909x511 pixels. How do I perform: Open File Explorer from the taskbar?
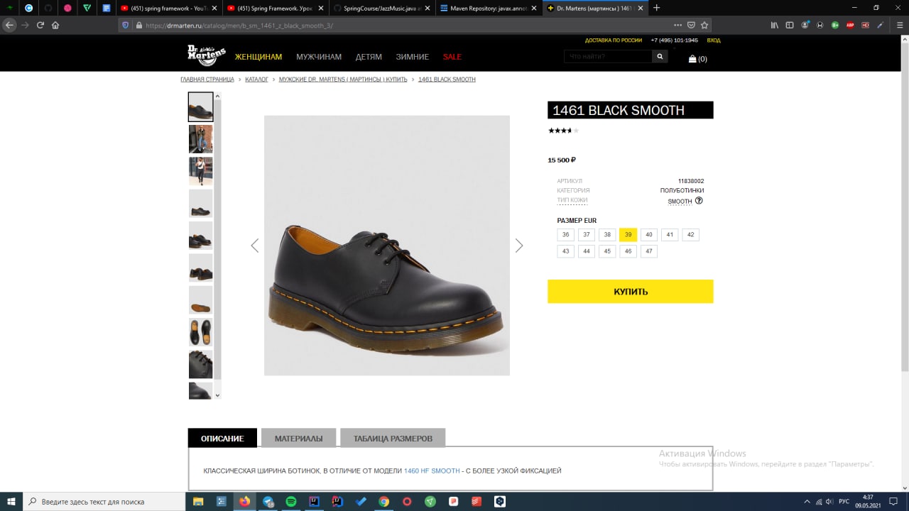click(198, 501)
